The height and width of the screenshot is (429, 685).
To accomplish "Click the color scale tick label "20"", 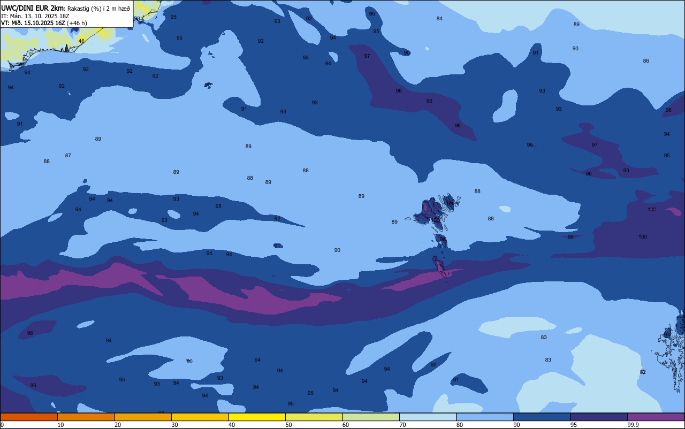I will coord(118,425).
